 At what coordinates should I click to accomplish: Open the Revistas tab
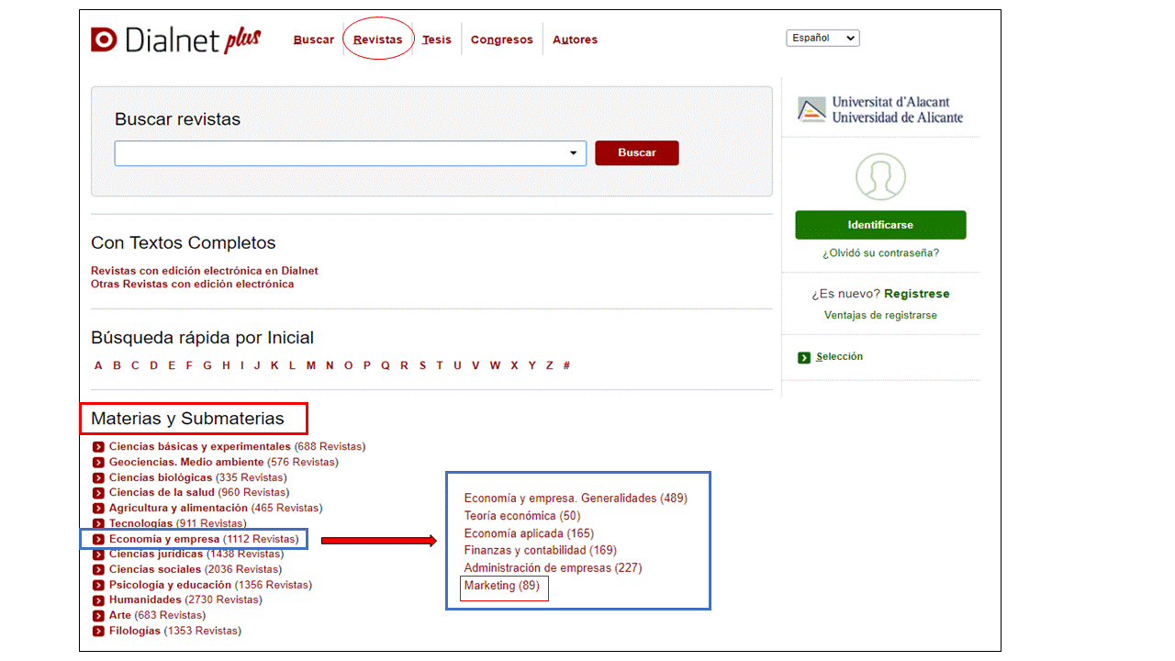[377, 40]
